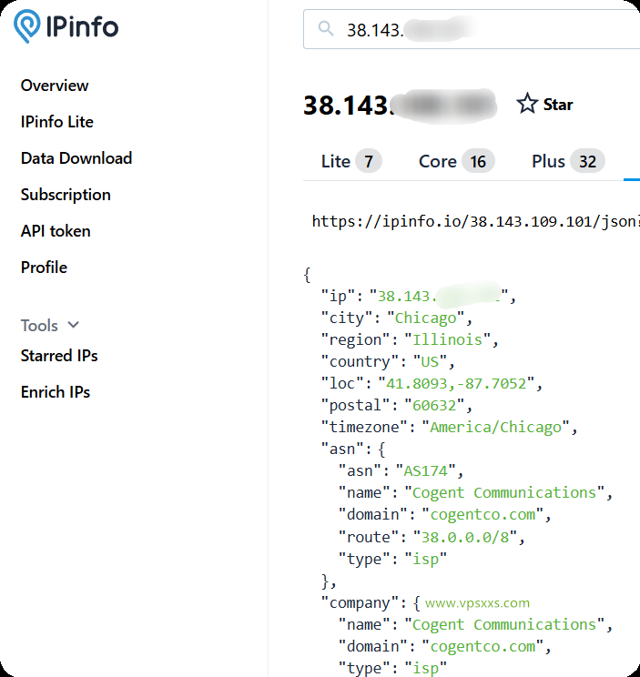Go to Data Download
Image resolution: width=640 pixels, height=677 pixels.
coord(76,158)
